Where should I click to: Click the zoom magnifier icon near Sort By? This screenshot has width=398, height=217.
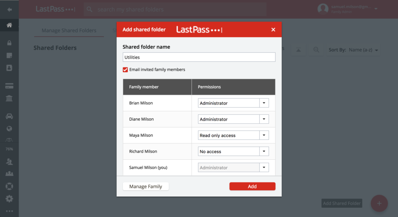(x=316, y=50)
